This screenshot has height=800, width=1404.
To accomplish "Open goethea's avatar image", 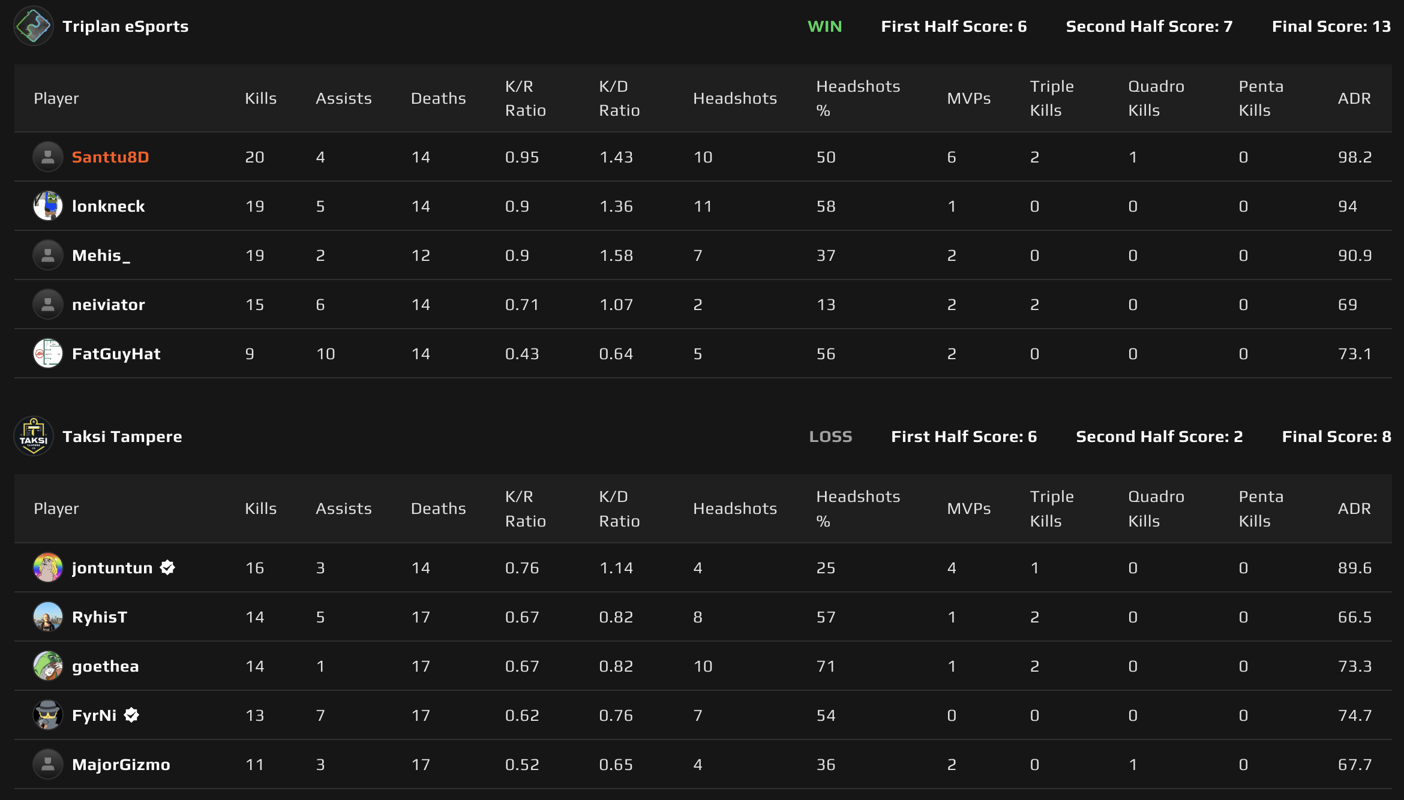I will 48,666.
